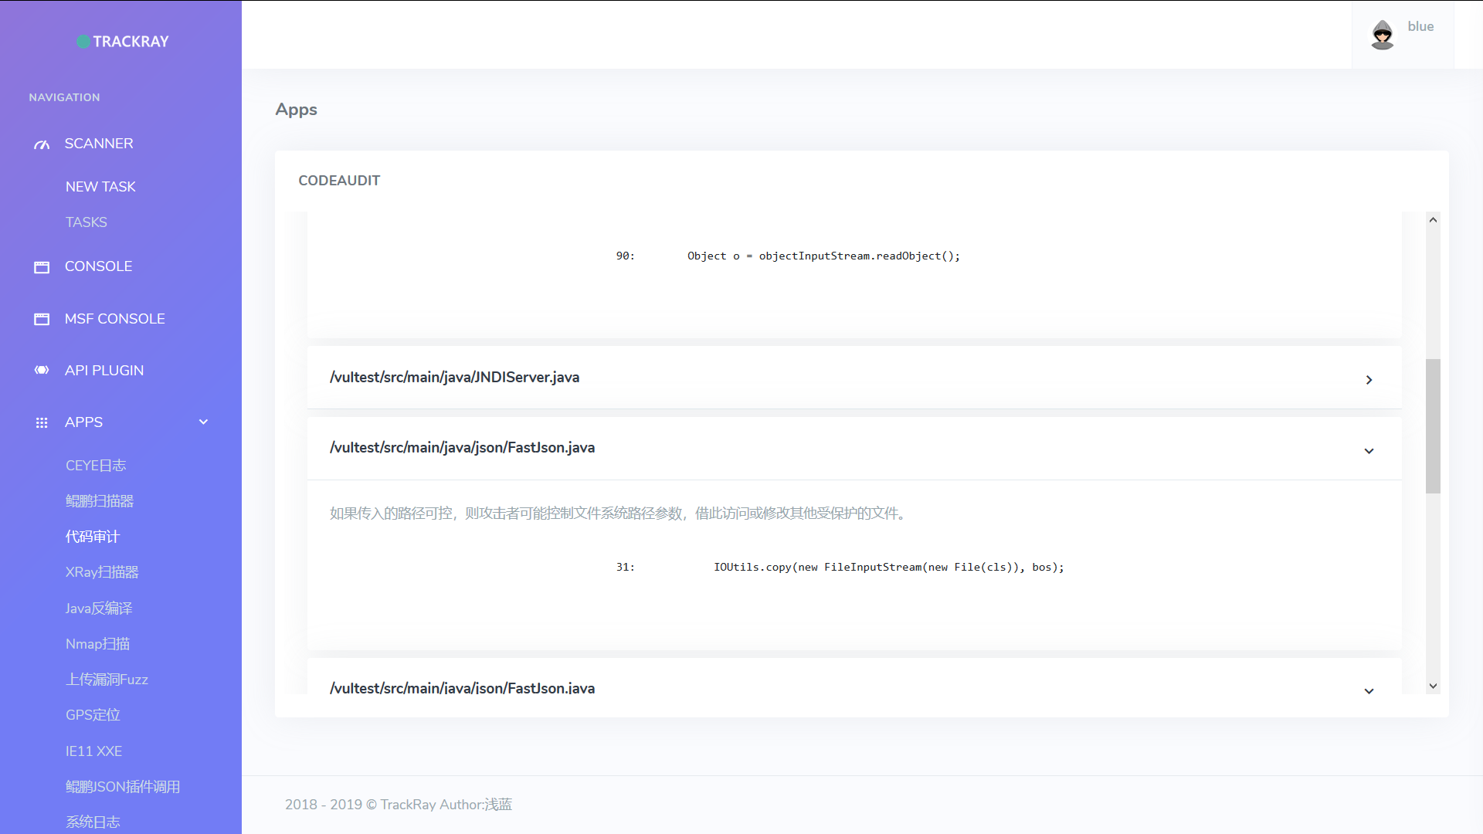Collapse the open FastJson.java panel
1483x834 pixels.
tap(1369, 451)
